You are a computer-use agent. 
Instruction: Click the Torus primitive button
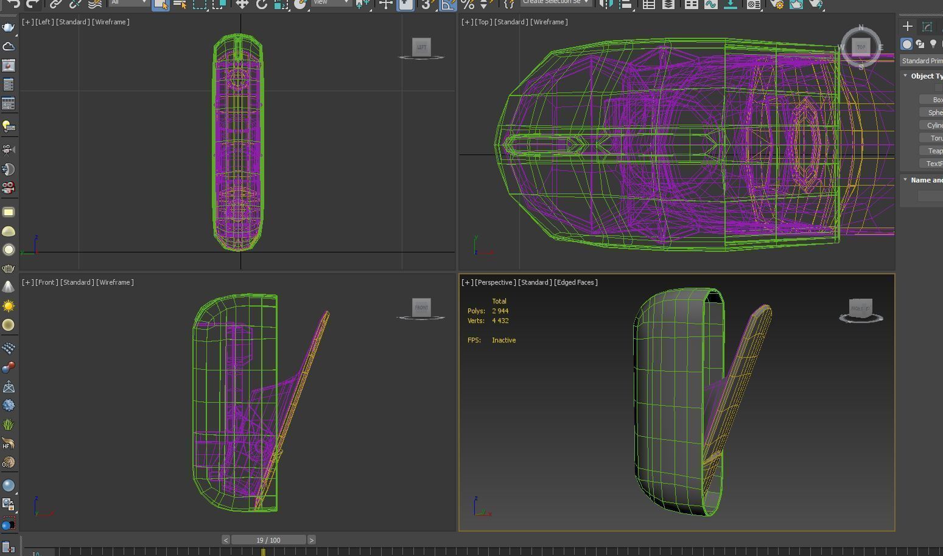tap(931, 138)
